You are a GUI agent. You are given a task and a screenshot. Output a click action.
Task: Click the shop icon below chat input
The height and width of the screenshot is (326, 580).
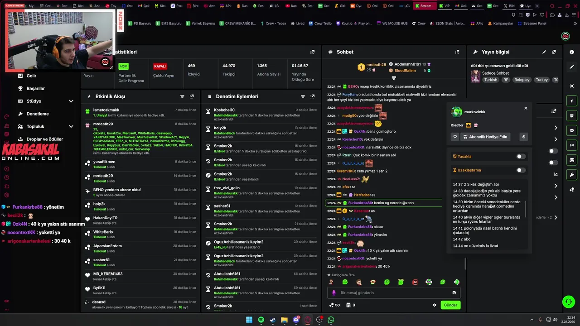[348, 305]
